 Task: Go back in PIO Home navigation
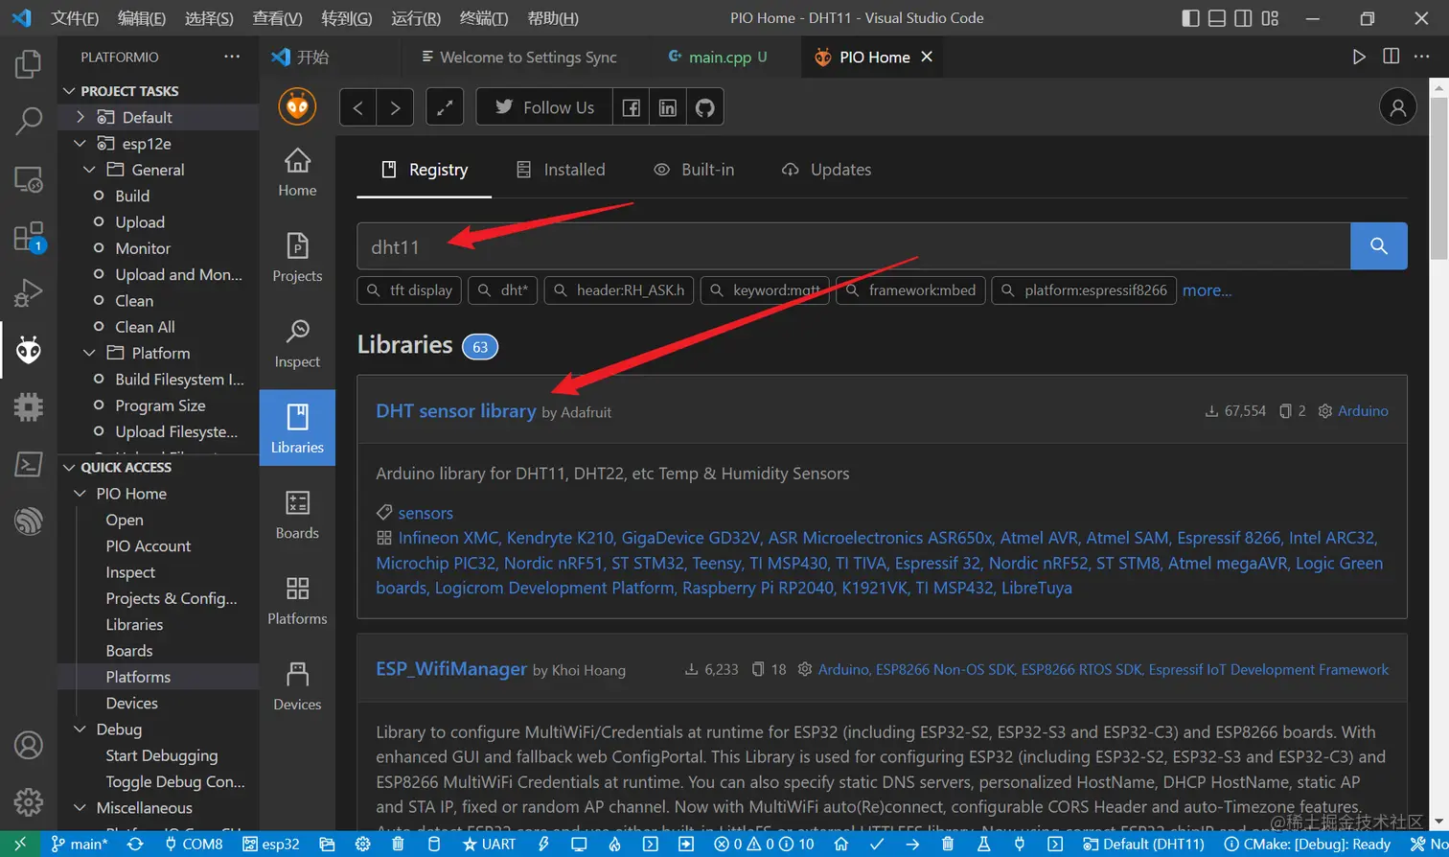click(358, 107)
